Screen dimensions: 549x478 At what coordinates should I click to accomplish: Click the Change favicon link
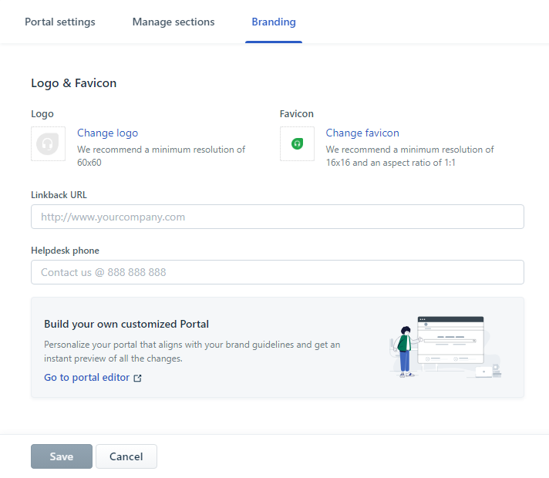[x=362, y=133]
